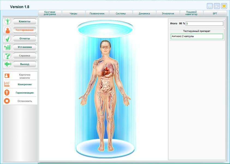Click the restore window button
This screenshot has height=164, width=230.
pyautogui.click(x=217, y=6)
